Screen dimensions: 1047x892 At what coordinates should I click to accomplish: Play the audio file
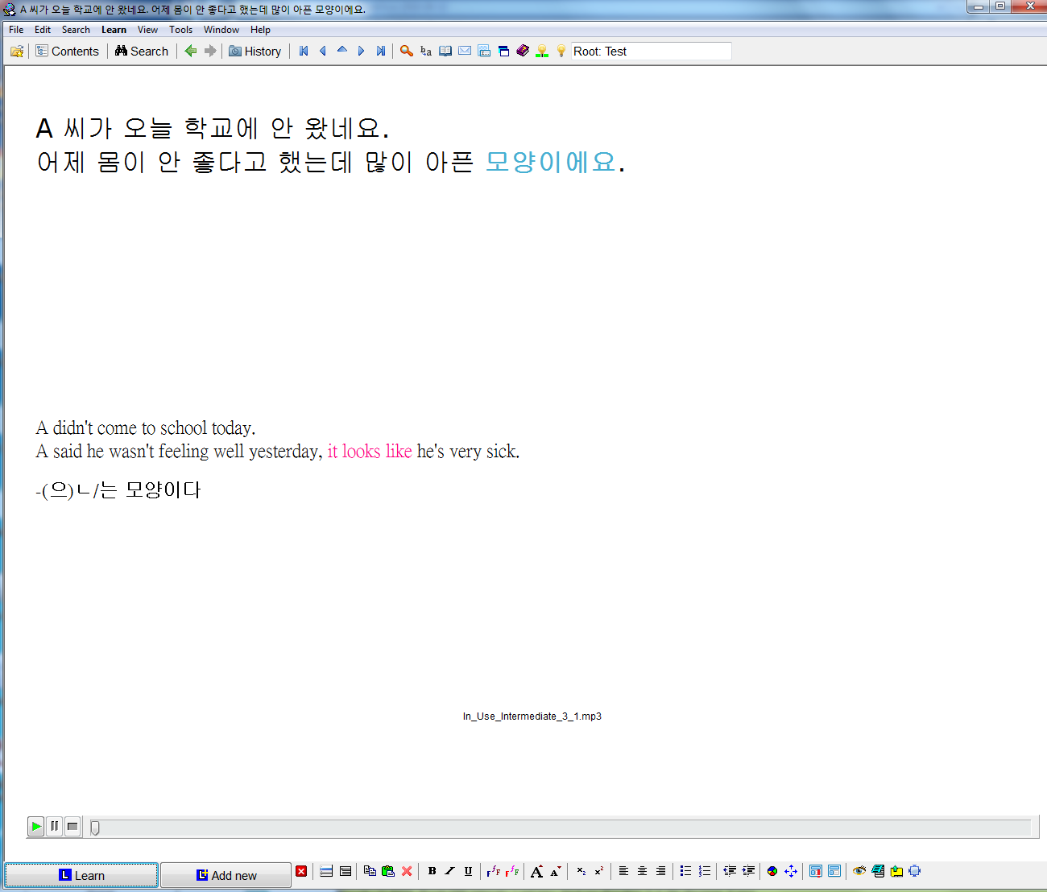(35, 826)
